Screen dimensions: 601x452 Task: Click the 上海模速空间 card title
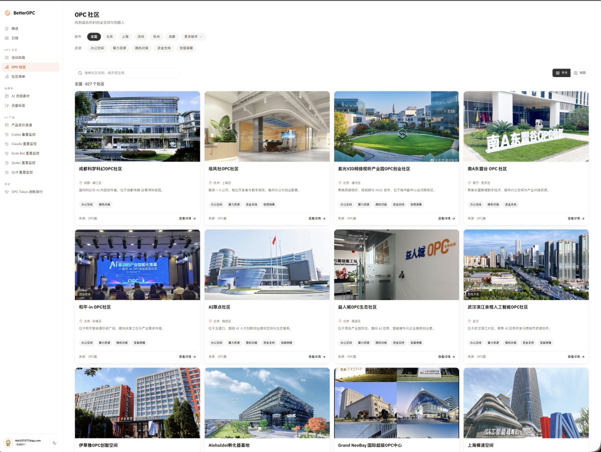click(481, 445)
